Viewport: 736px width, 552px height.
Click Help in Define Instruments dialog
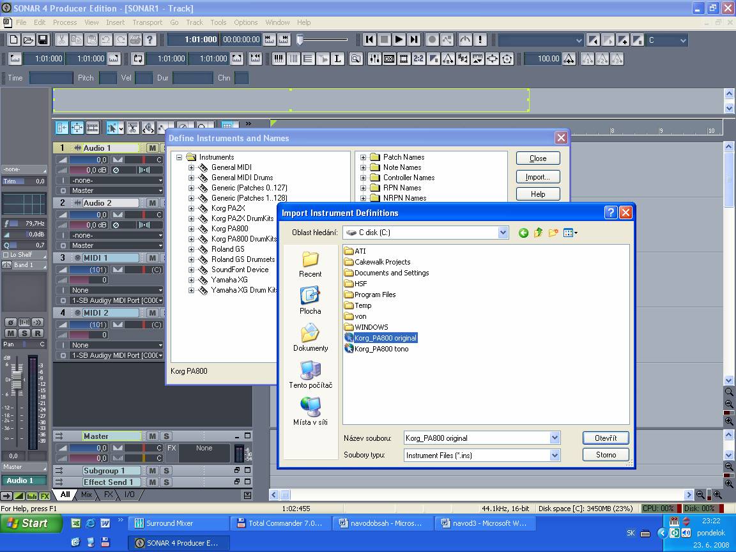[x=538, y=194]
